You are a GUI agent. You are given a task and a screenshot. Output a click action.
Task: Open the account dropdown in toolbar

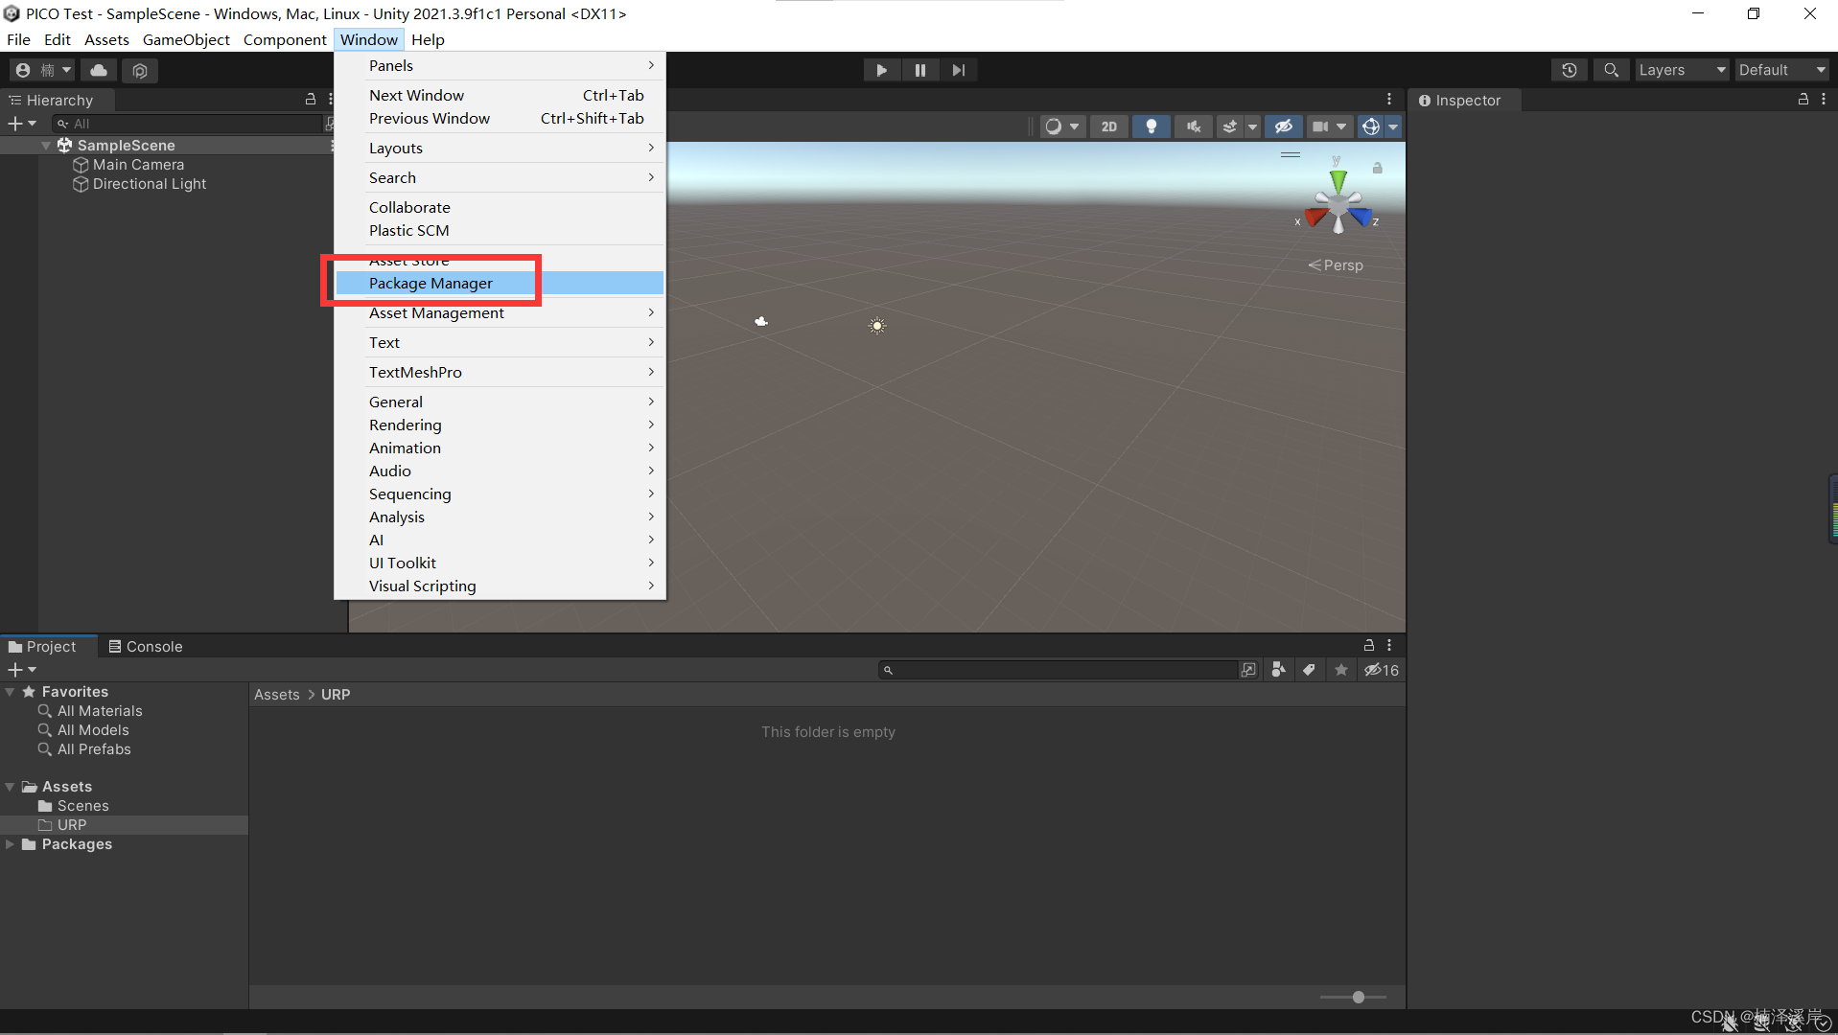click(43, 70)
